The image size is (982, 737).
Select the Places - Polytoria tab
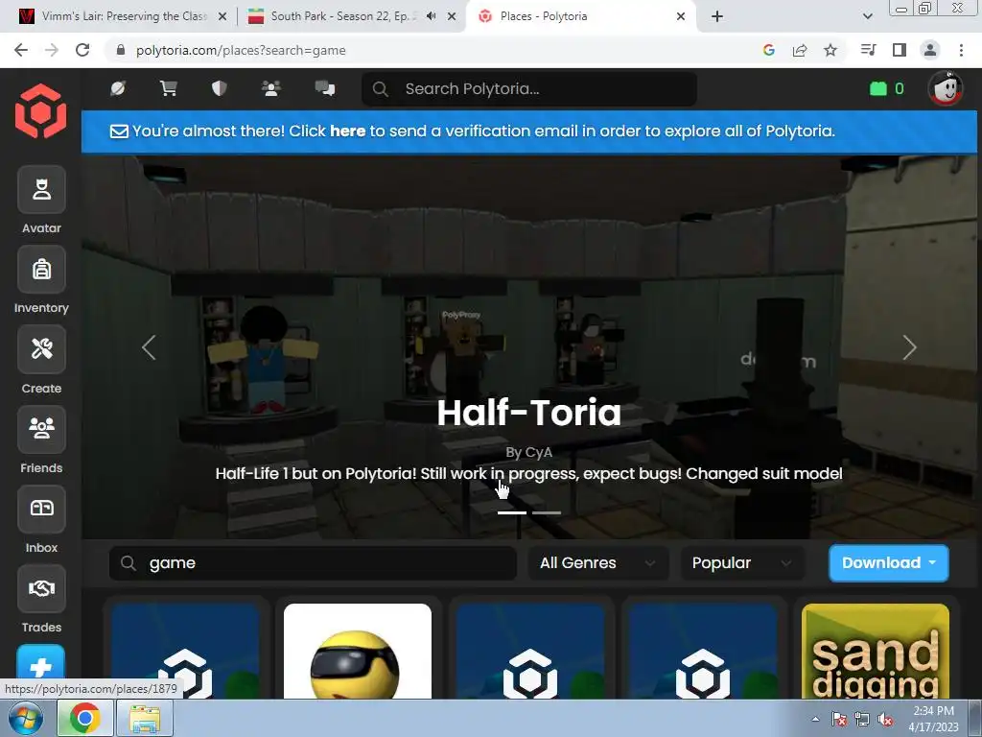click(579, 16)
